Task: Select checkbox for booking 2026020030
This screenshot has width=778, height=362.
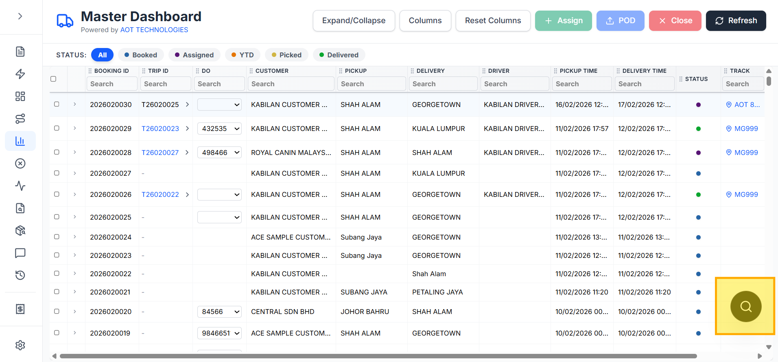Action: [x=57, y=104]
